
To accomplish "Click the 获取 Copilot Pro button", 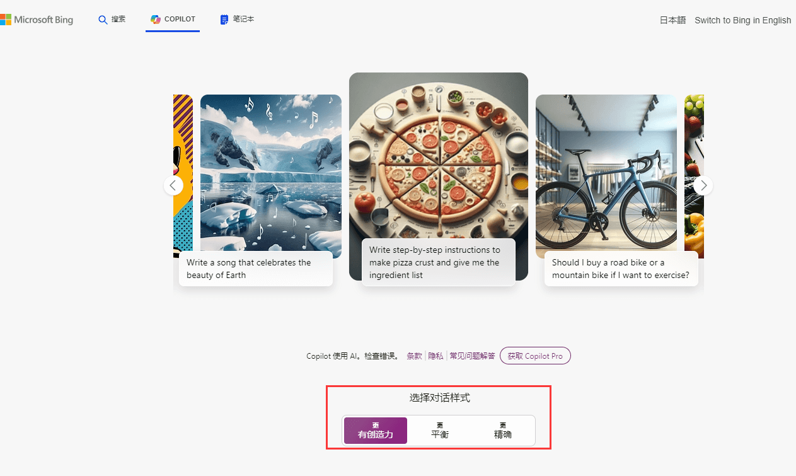I will coord(534,356).
